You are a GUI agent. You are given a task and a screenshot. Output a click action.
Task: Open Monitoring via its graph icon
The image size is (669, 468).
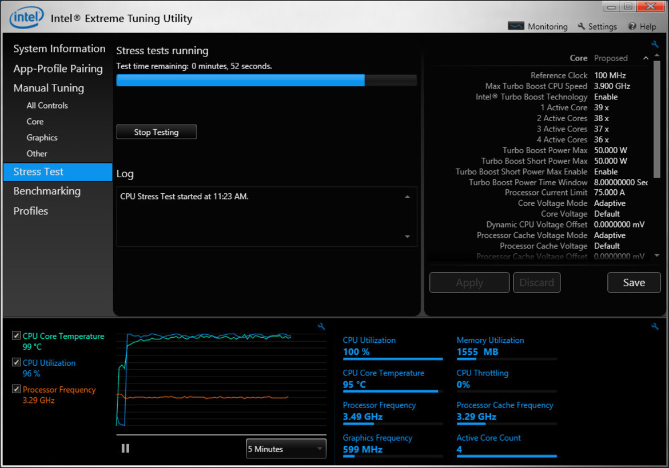(x=516, y=26)
